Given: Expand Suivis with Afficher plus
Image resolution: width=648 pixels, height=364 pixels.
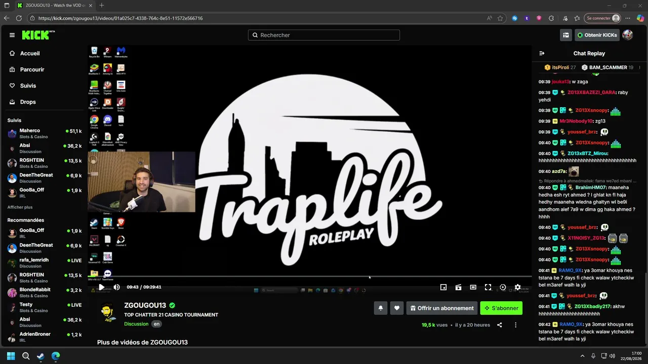Looking at the screenshot, I should click(x=20, y=207).
